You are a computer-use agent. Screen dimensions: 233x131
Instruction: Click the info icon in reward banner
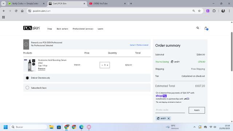[x=26, y=44]
